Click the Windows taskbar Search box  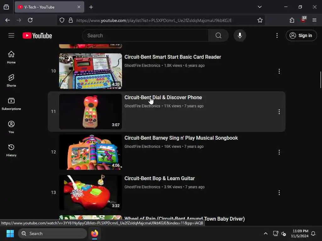click(x=53, y=233)
